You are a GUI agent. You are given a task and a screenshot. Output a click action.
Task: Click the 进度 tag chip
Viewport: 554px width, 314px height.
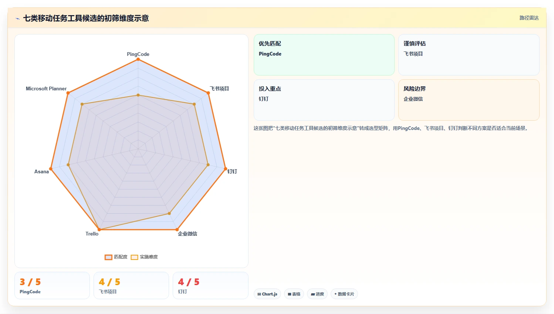[317, 294]
